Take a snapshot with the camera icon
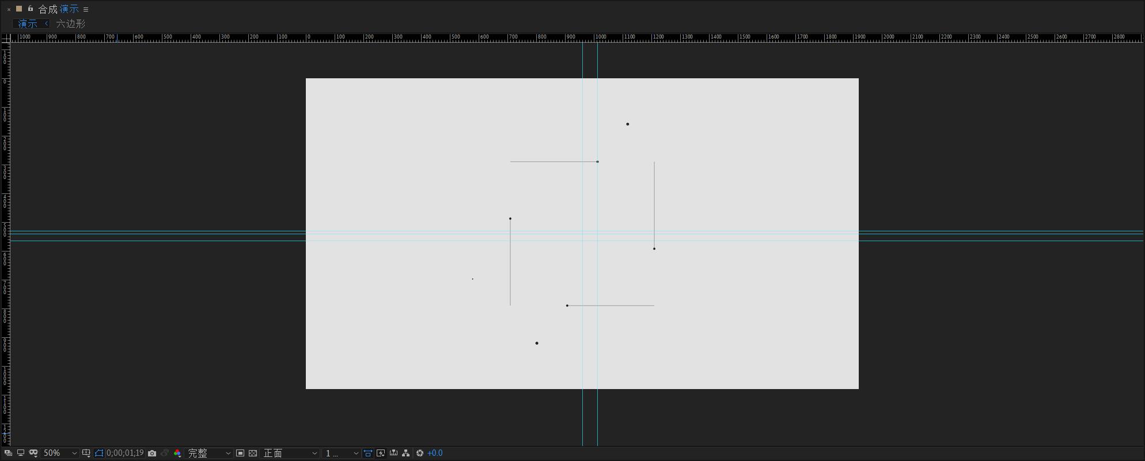This screenshot has height=461, width=1145. pos(152,454)
